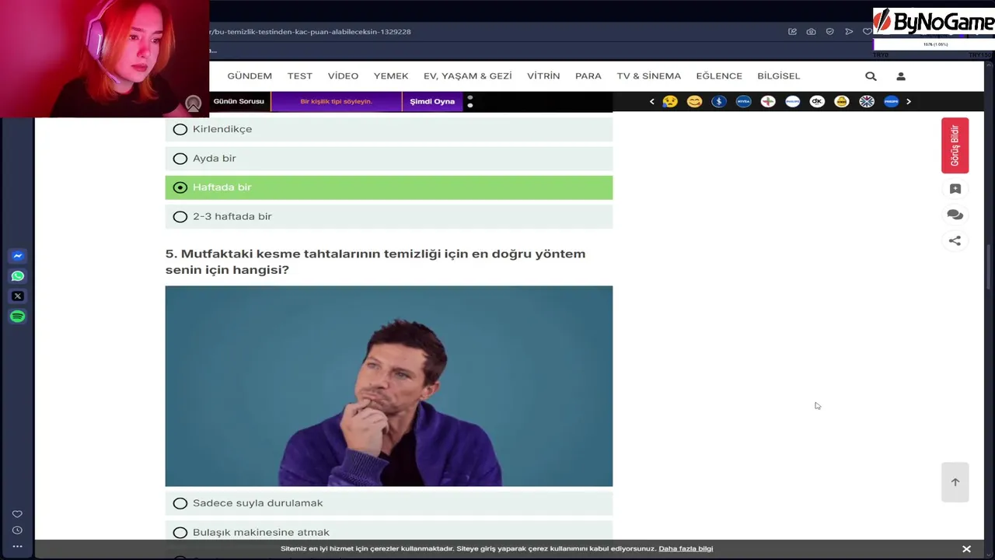This screenshot has height=560, width=995.
Task: Click the thinking man GIF image
Action: pos(389,387)
